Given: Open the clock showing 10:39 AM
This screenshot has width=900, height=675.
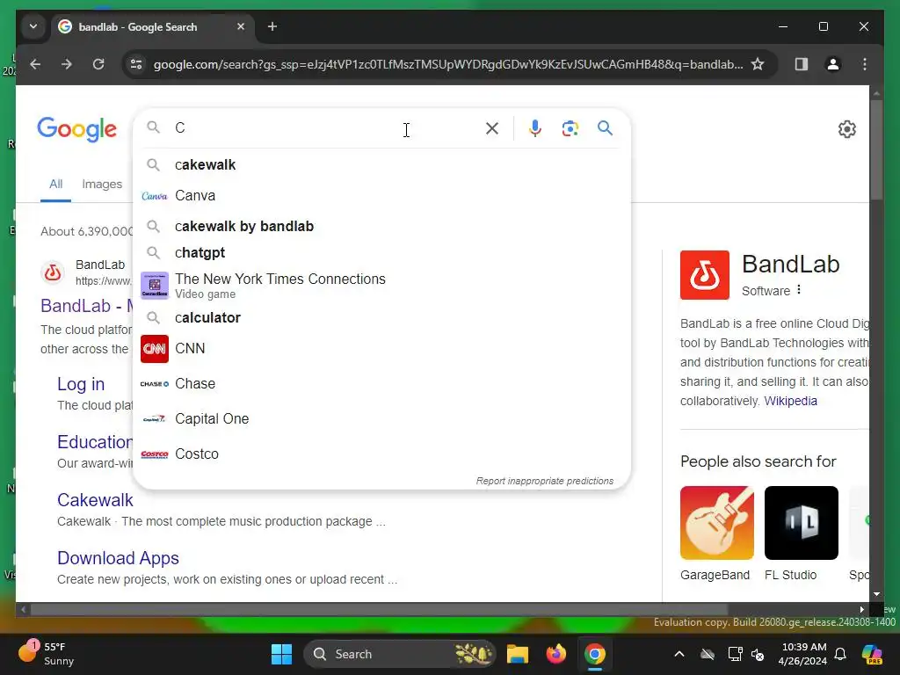Looking at the screenshot, I should [x=803, y=654].
